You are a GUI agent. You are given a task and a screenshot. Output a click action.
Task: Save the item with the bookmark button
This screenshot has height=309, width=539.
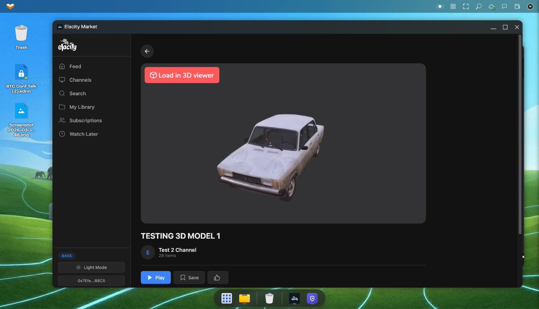(x=189, y=278)
